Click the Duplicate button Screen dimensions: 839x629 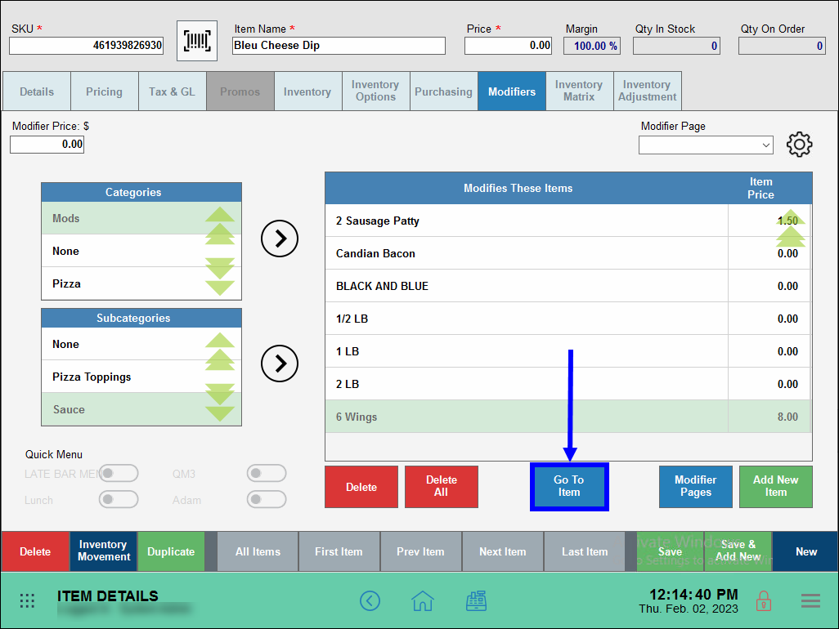pyautogui.click(x=171, y=551)
